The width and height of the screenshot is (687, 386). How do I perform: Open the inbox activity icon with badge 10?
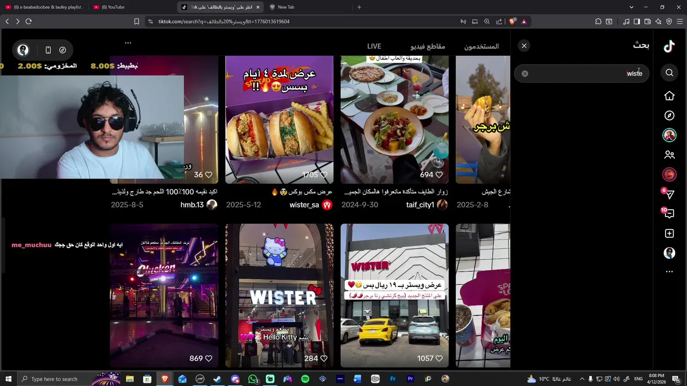click(669, 213)
